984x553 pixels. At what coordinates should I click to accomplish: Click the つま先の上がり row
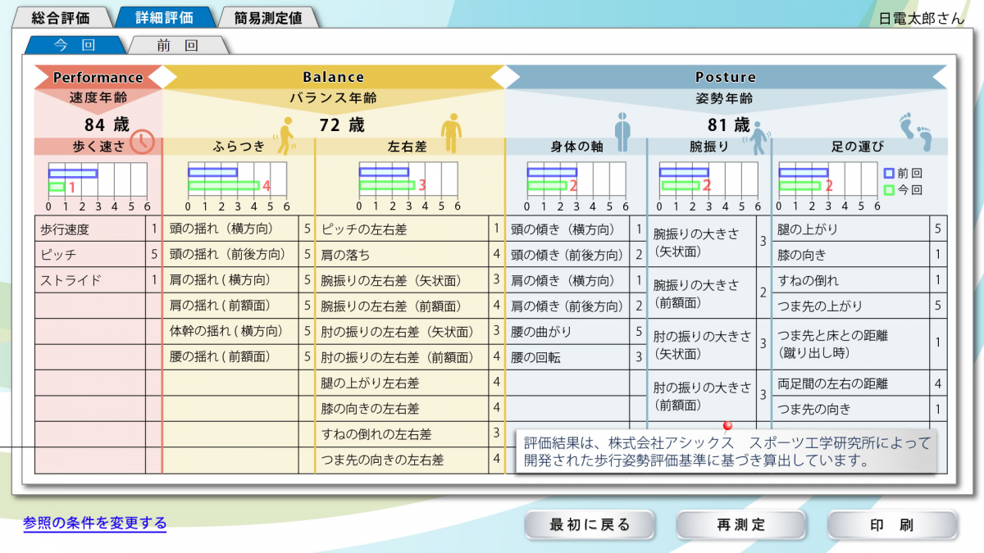pyautogui.click(x=859, y=306)
